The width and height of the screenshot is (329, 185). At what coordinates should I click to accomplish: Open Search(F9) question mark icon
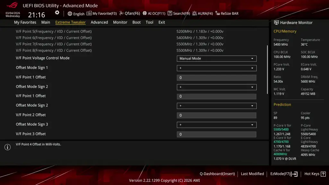click(x=170, y=13)
